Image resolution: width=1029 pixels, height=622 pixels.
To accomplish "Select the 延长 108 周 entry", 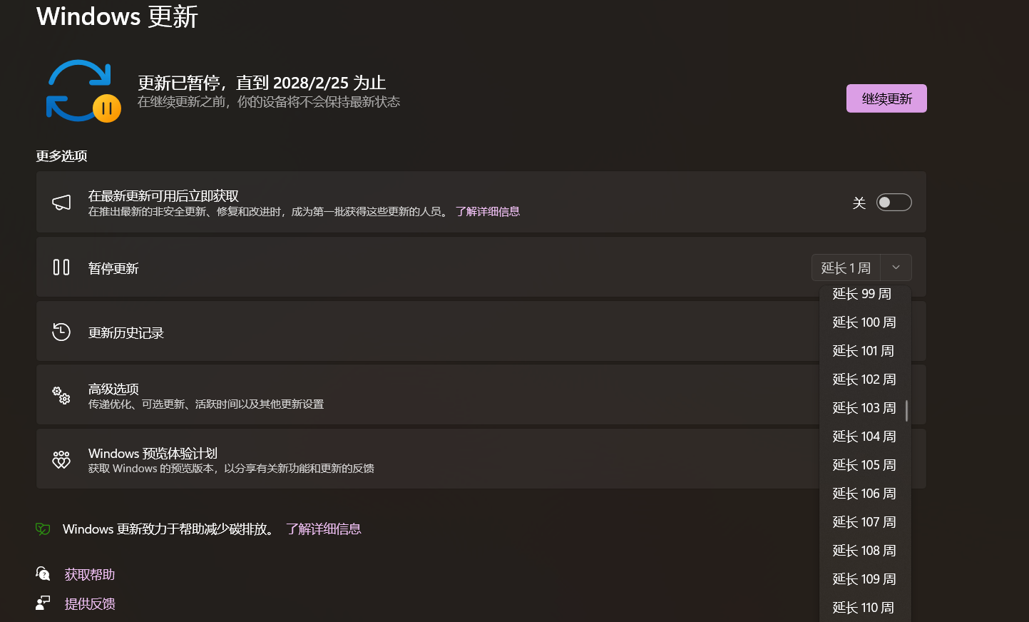I will pyautogui.click(x=865, y=551).
